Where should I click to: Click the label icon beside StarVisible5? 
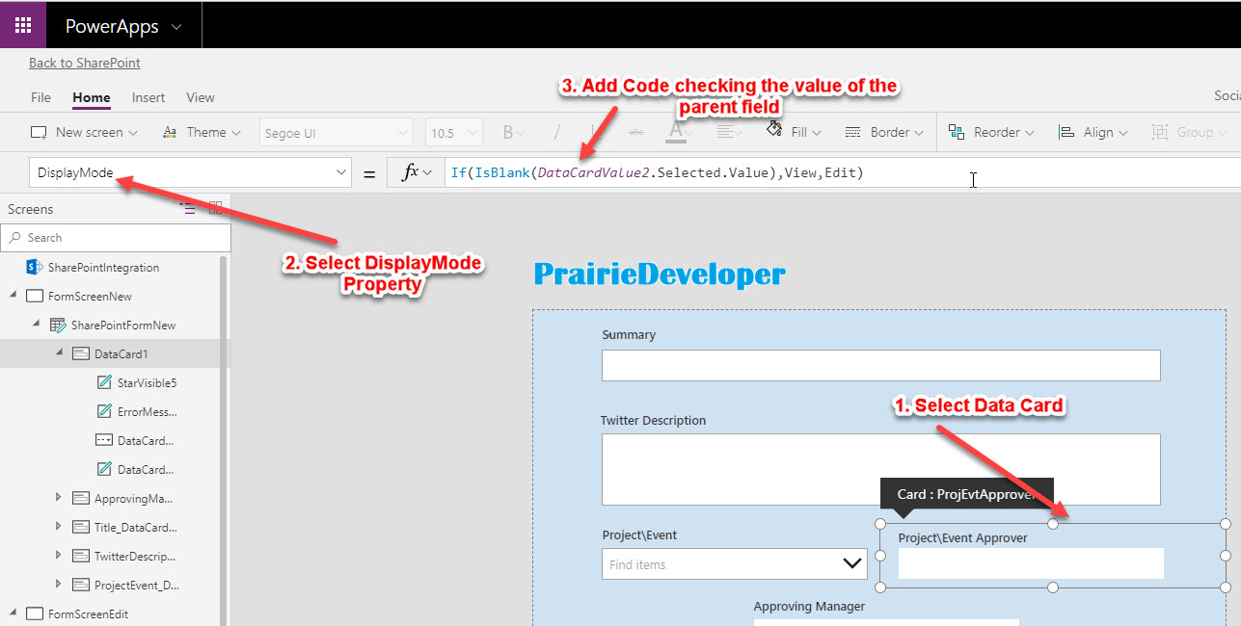tap(104, 382)
